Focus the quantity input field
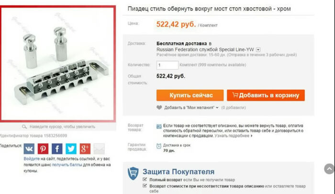The image size is (335, 194). 167,65
